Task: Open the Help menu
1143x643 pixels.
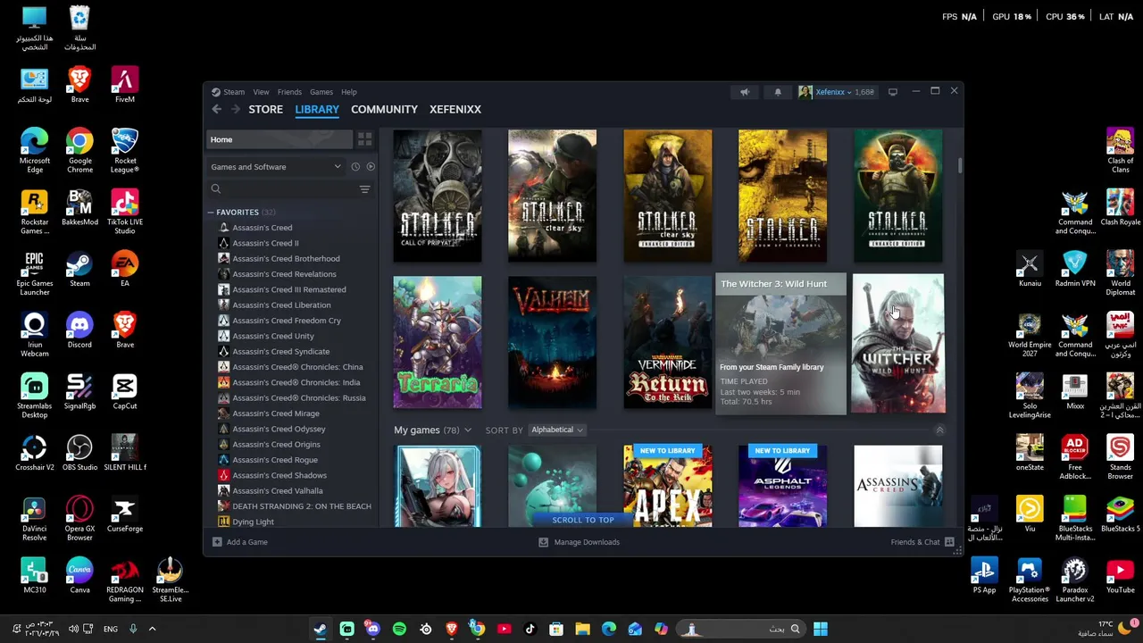Action: tap(349, 92)
